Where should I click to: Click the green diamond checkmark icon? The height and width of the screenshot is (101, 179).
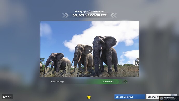pos(126,82)
